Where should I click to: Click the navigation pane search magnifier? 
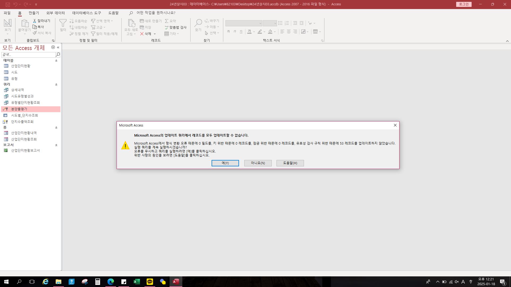(x=58, y=54)
